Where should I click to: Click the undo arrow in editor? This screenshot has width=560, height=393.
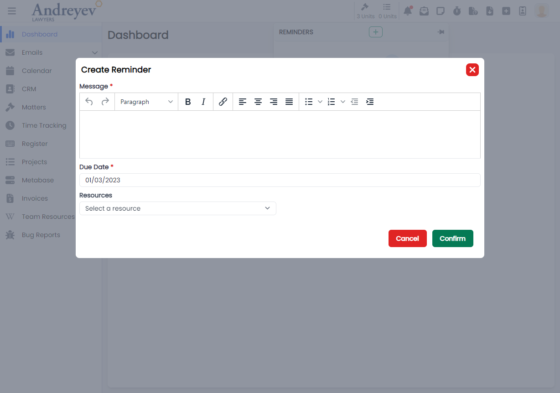point(89,102)
